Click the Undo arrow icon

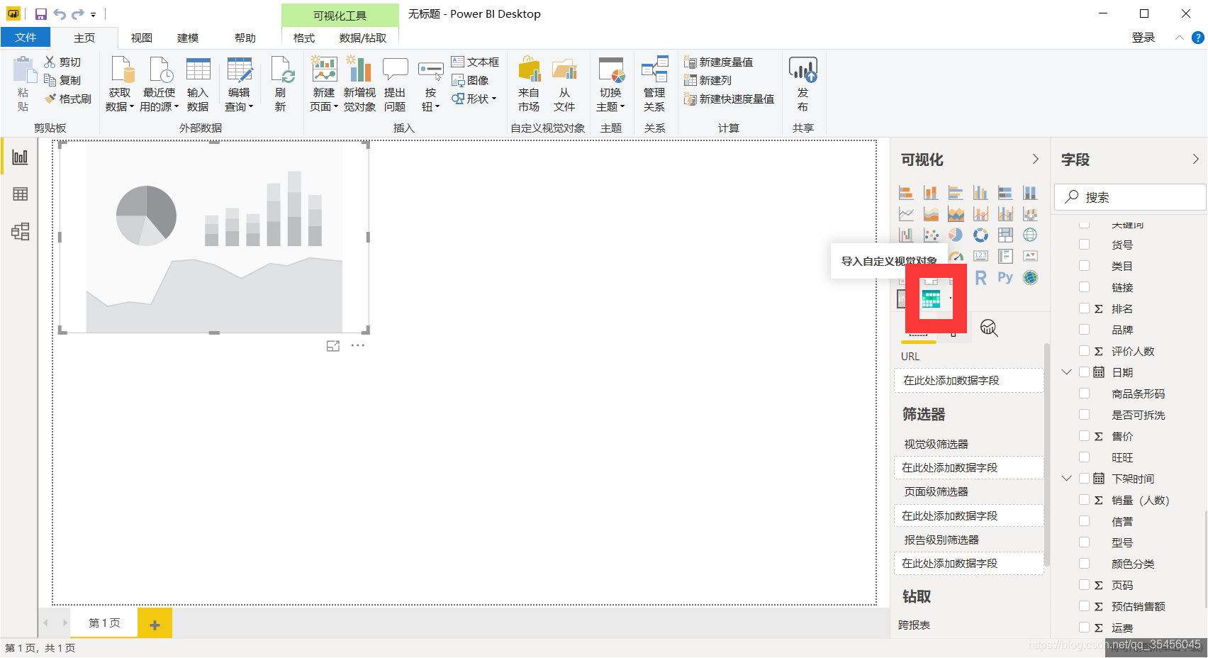(60, 14)
